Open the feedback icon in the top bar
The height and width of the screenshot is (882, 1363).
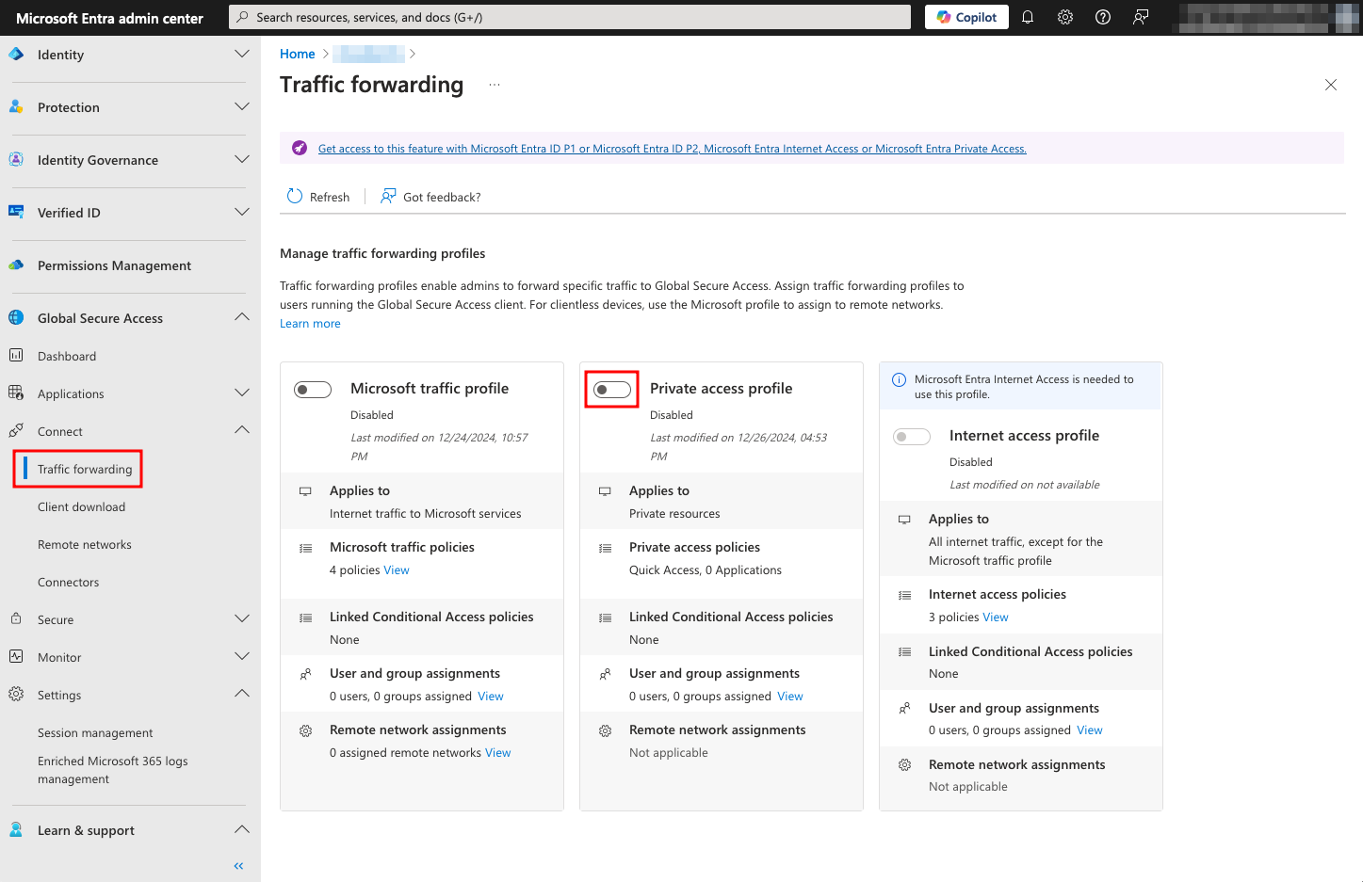click(x=1140, y=16)
